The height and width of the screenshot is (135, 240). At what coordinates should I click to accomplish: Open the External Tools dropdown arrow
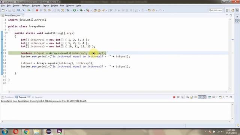(91, 10)
